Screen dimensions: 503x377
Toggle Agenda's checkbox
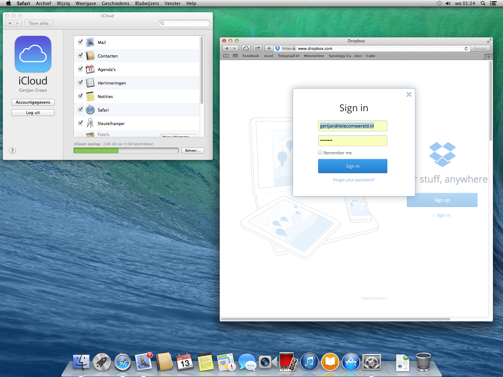click(x=80, y=69)
